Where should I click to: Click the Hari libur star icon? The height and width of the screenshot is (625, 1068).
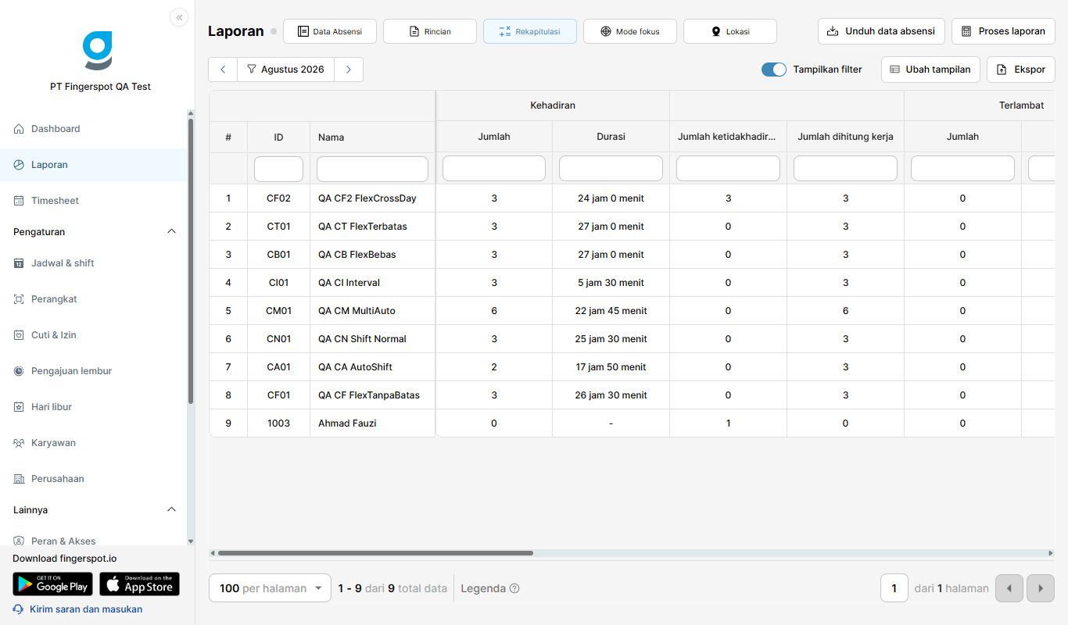20,407
